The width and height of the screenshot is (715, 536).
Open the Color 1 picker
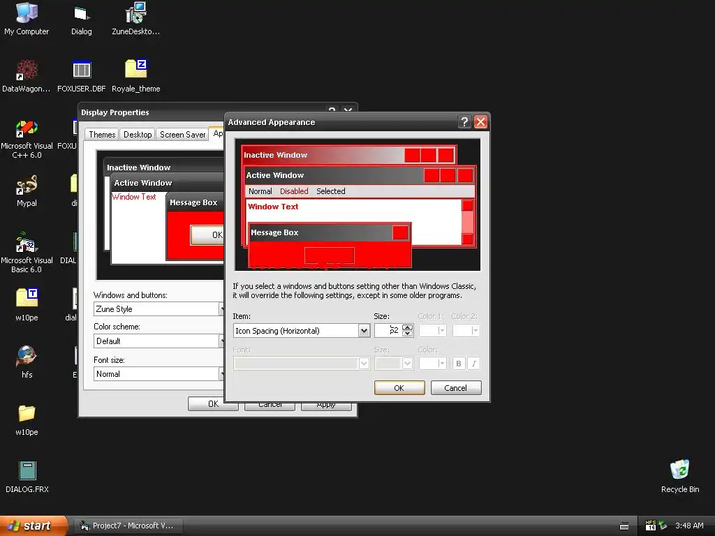pos(433,330)
